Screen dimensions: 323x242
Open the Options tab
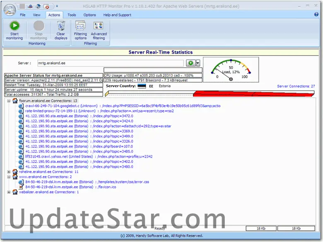pos(89,15)
